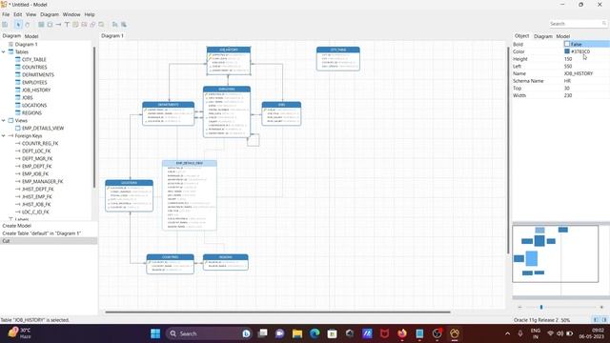Switch to Diagram tab in left panel
610x343 pixels.
tap(11, 36)
